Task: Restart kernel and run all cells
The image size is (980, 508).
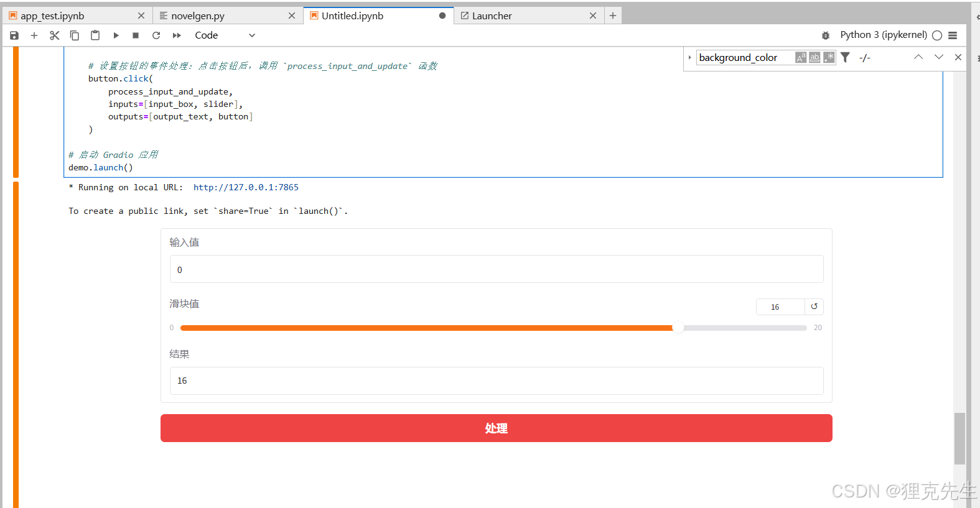Action: click(177, 35)
